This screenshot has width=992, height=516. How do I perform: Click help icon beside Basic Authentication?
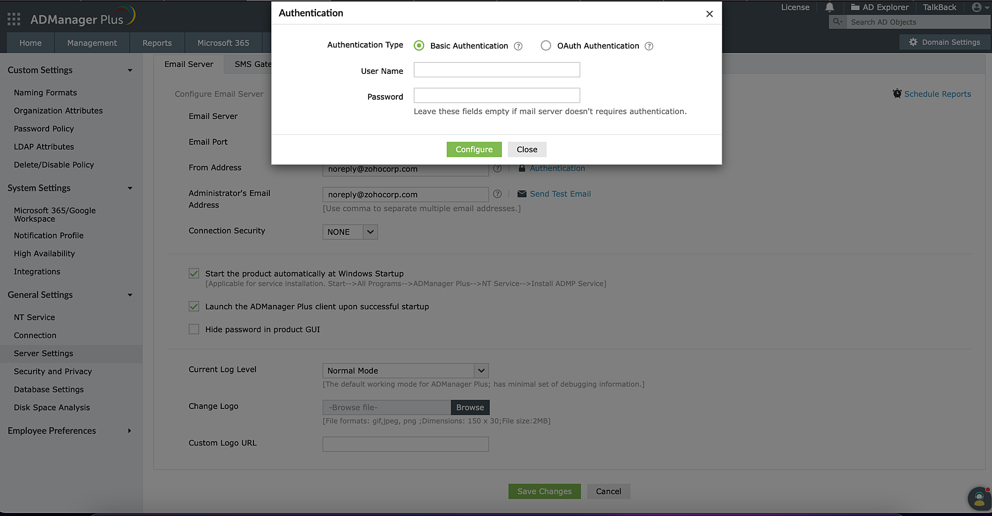(x=518, y=46)
